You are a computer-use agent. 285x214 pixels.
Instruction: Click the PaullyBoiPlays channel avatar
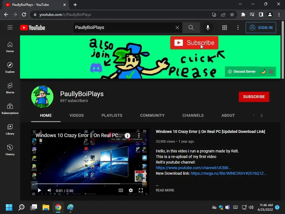pos(42,97)
